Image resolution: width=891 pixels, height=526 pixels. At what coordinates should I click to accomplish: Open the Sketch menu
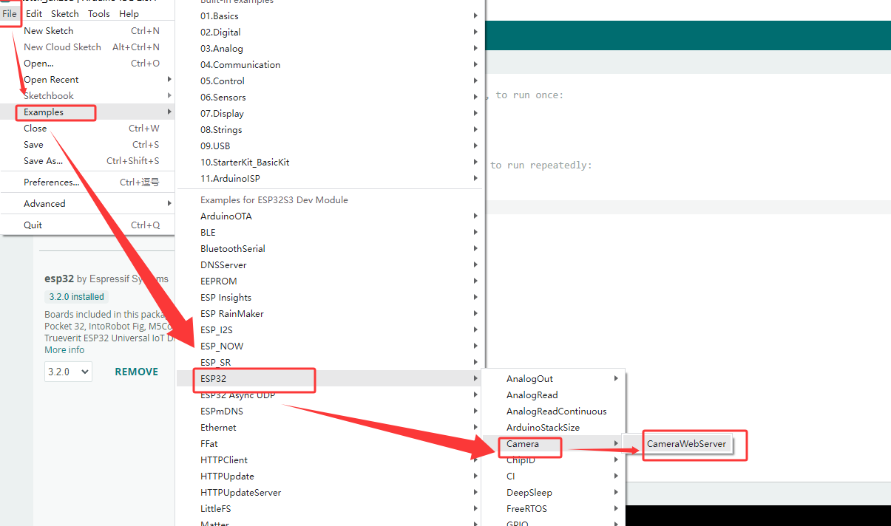tap(65, 14)
